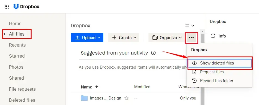259x105 pixels.
Task: Expand the view layout chevron dropdown
Action: click(x=193, y=26)
